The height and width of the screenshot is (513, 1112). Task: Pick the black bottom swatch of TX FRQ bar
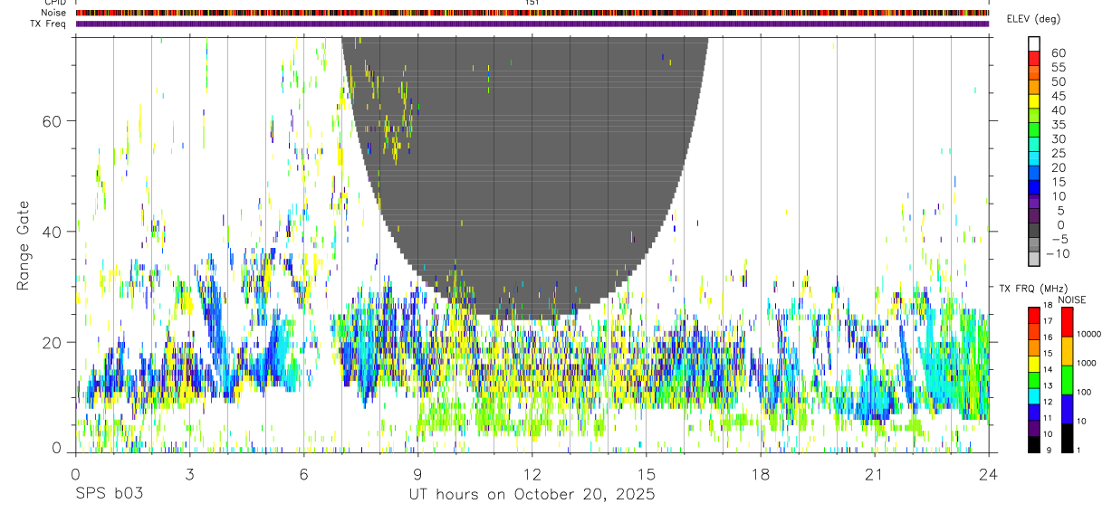click(x=1034, y=442)
